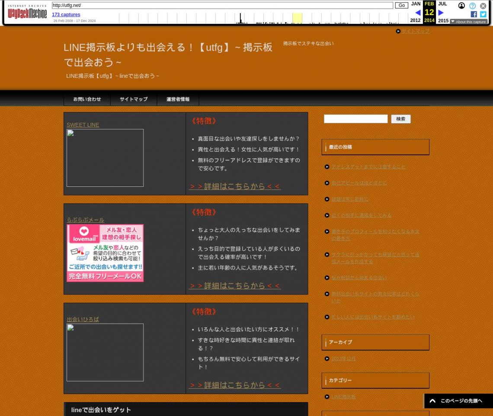Click the 出会いひろば banner image

click(105, 352)
